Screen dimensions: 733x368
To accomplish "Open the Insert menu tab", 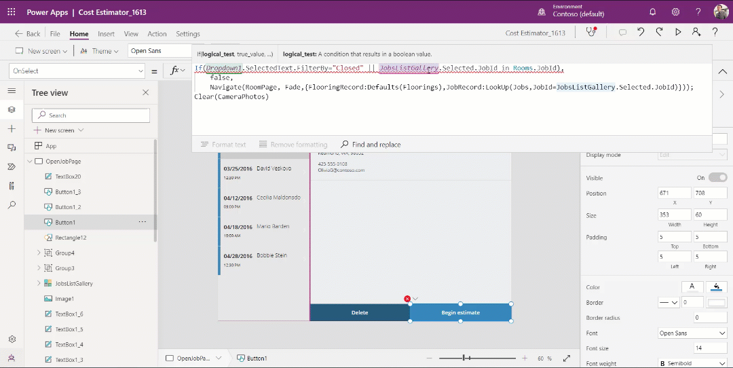I will tap(106, 34).
